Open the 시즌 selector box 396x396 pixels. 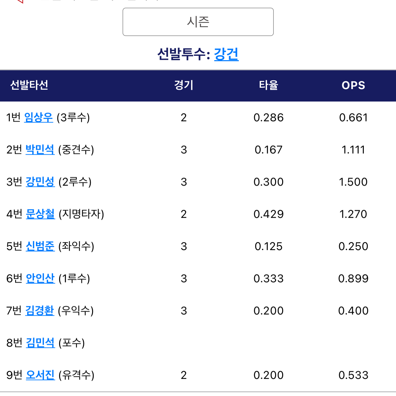coord(198,22)
